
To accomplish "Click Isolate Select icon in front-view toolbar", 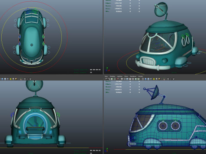I will click(x=21, y=79).
